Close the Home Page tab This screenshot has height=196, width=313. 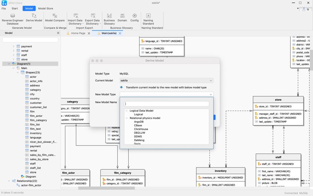coord(89,33)
